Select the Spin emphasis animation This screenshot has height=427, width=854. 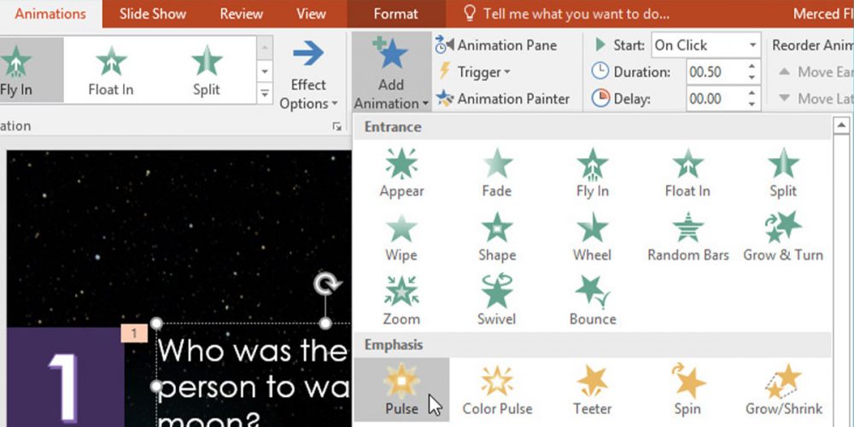[687, 389]
